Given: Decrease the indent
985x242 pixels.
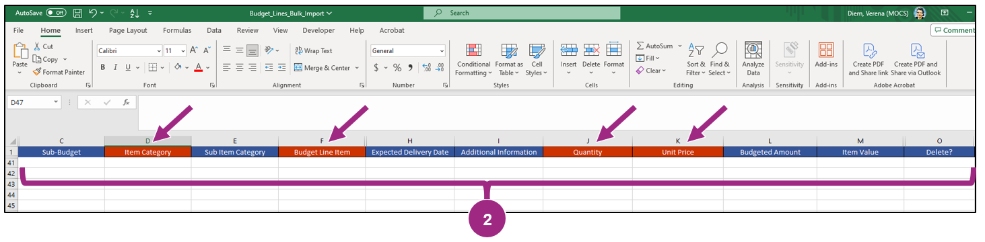Looking at the screenshot, I should click(x=269, y=67).
